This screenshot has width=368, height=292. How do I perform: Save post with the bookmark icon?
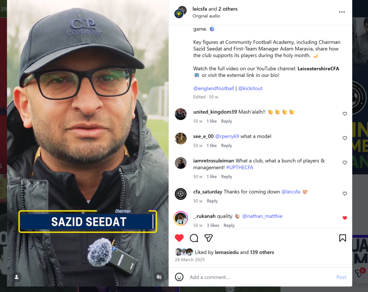point(342,238)
